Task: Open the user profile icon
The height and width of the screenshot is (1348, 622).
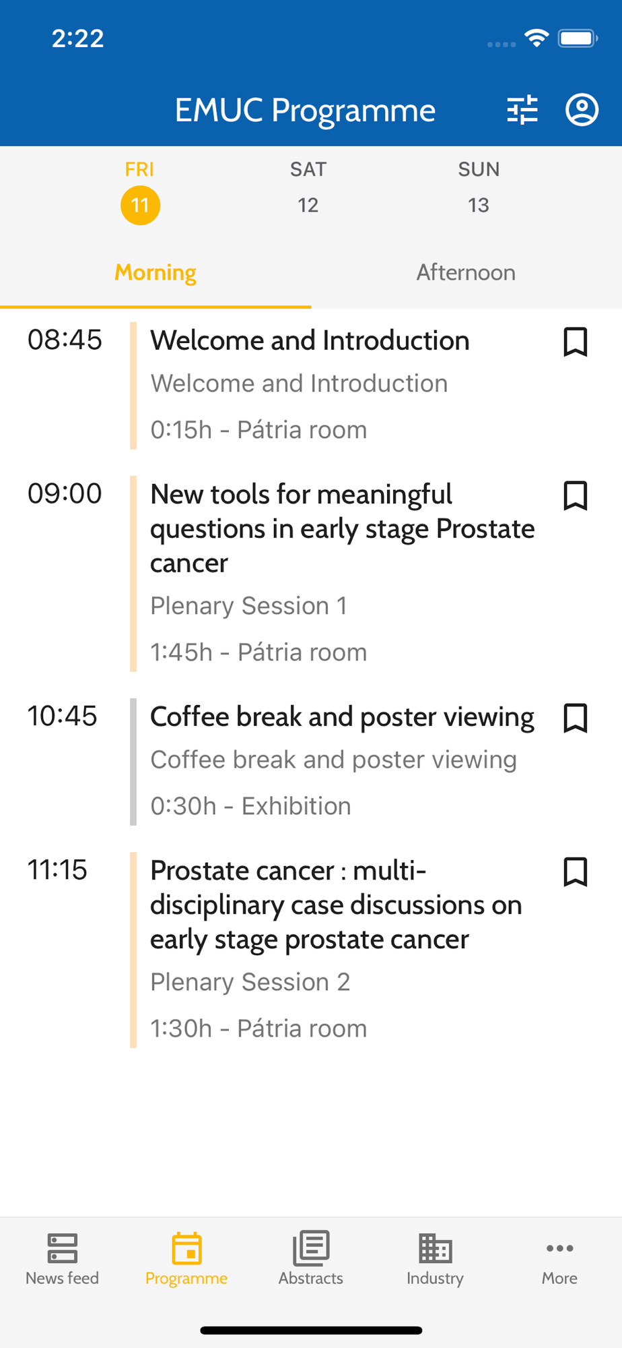Action: [582, 109]
